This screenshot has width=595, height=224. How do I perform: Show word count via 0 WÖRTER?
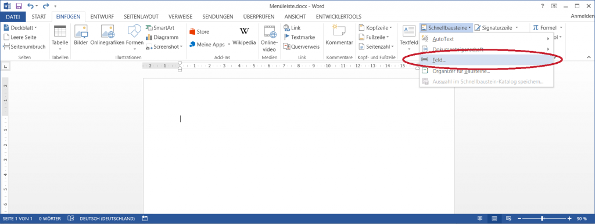coord(51,219)
